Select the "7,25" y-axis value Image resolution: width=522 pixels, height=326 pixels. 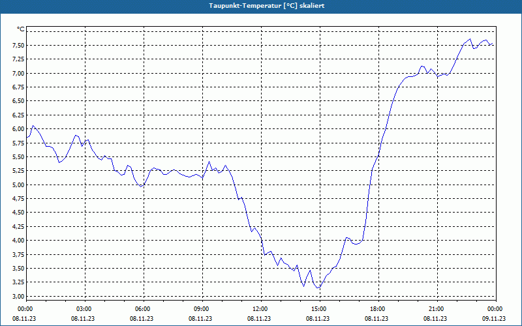coord(18,59)
